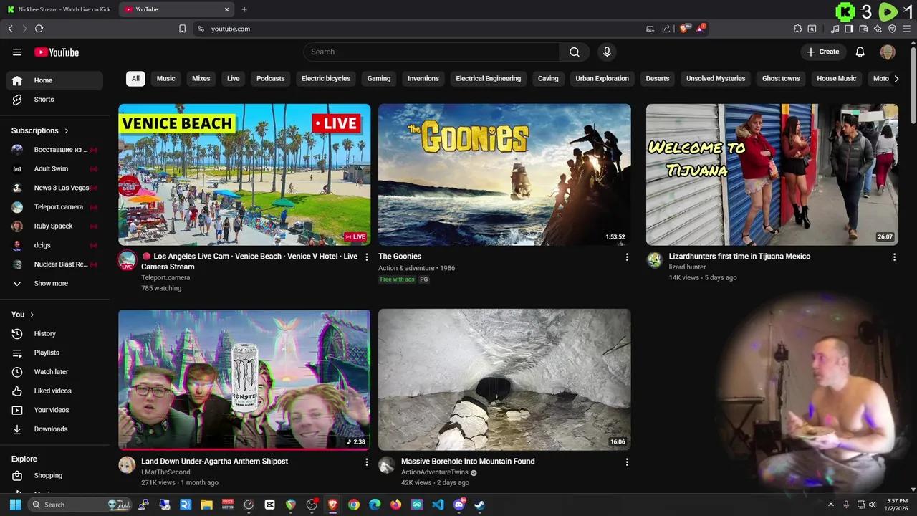
Task: Select the Live filter chip
Action: tap(234, 78)
